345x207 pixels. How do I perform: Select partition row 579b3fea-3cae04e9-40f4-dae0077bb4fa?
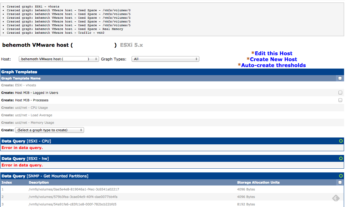point(172,197)
